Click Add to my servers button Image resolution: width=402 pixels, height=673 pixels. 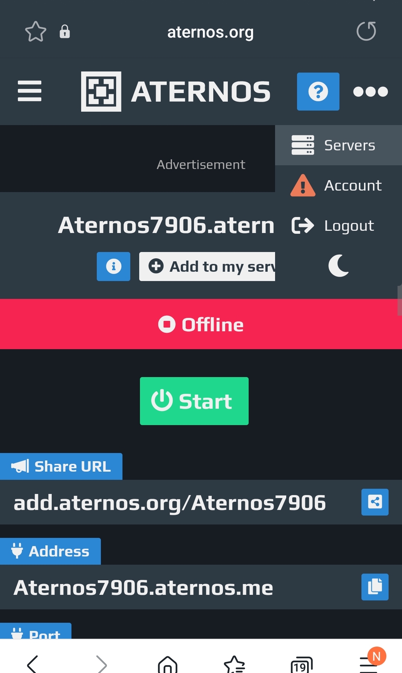207,267
